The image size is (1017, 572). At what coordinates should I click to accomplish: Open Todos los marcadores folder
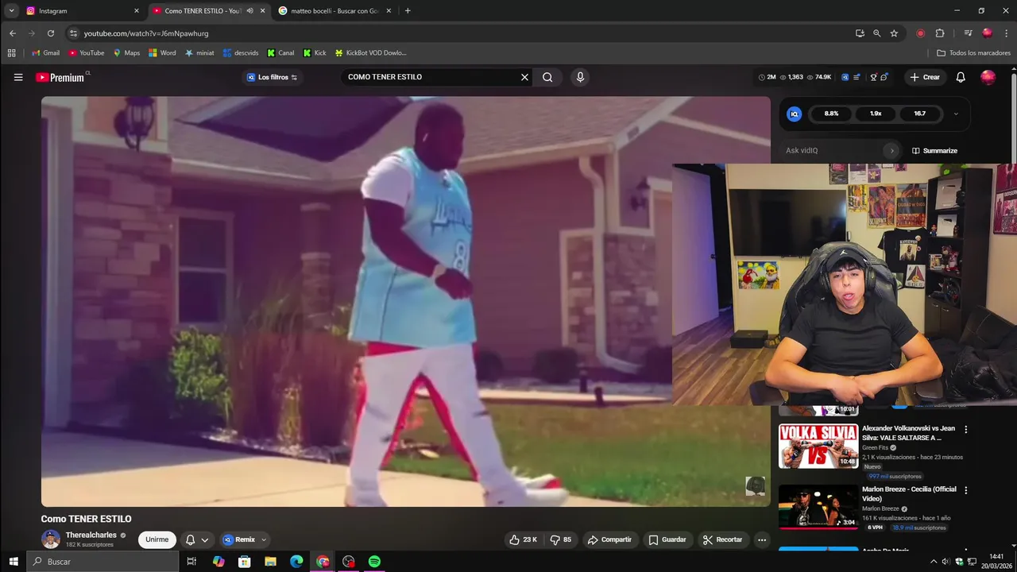tap(974, 53)
